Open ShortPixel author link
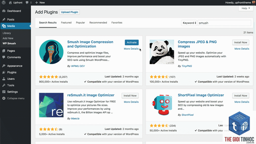Screen dimensions: 256x144 (x=187, y=115)
